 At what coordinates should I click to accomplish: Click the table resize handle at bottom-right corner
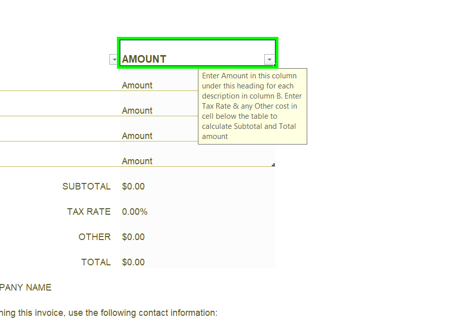[273, 165]
